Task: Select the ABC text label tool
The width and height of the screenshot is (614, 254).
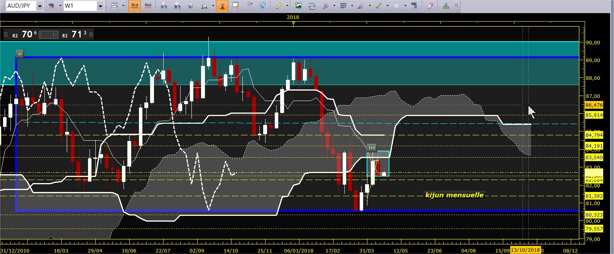Action: (x=414, y=5)
